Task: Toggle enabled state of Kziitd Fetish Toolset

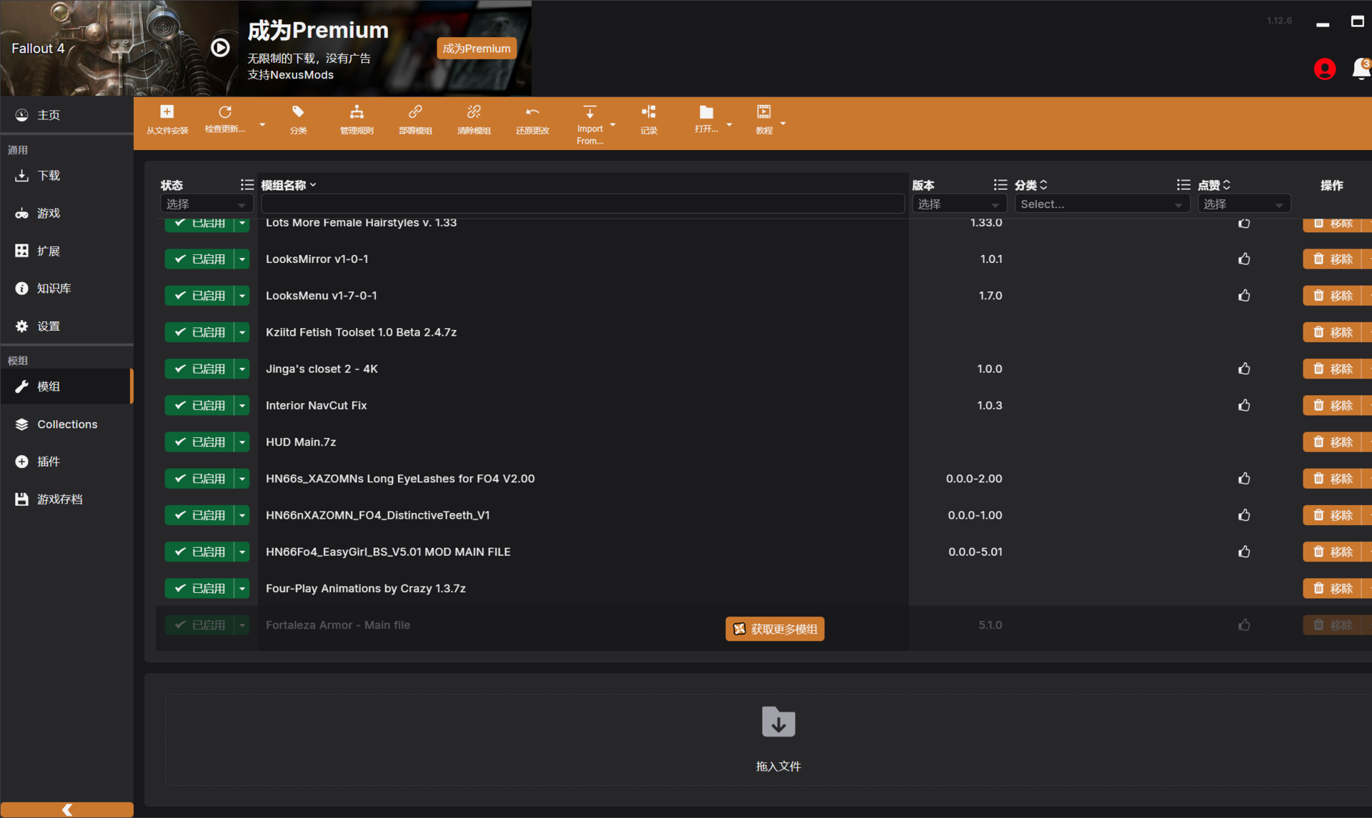Action: [199, 332]
